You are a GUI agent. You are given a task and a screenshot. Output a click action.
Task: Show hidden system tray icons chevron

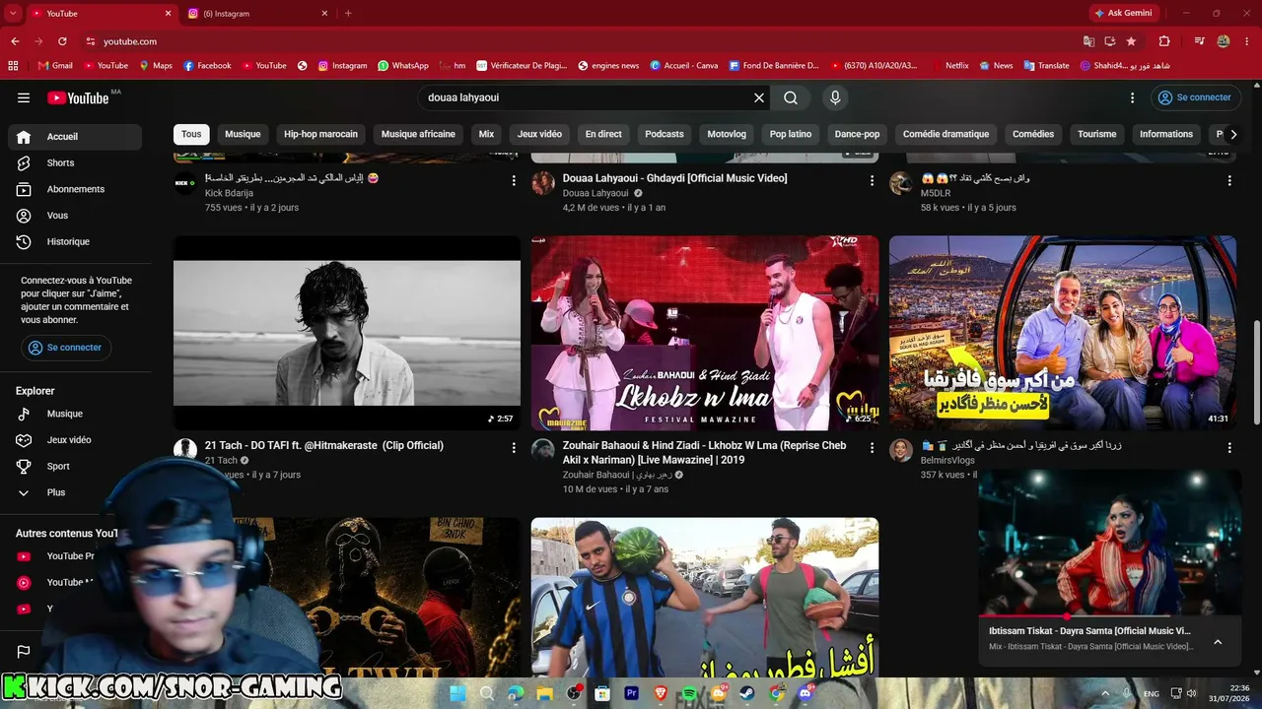[x=1105, y=693]
